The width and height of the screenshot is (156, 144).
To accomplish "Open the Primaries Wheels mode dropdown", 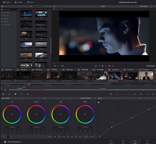I will 86,98.
